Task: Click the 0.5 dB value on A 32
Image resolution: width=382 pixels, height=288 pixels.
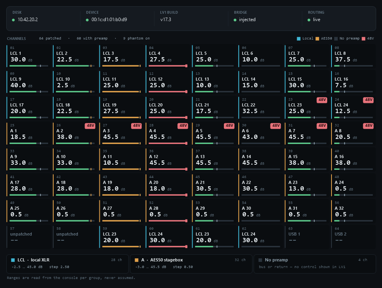Action: (x=344, y=214)
